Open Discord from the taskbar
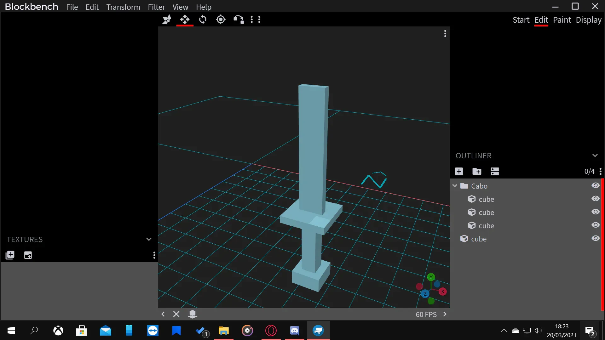The image size is (605, 340). pyautogui.click(x=294, y=331)
